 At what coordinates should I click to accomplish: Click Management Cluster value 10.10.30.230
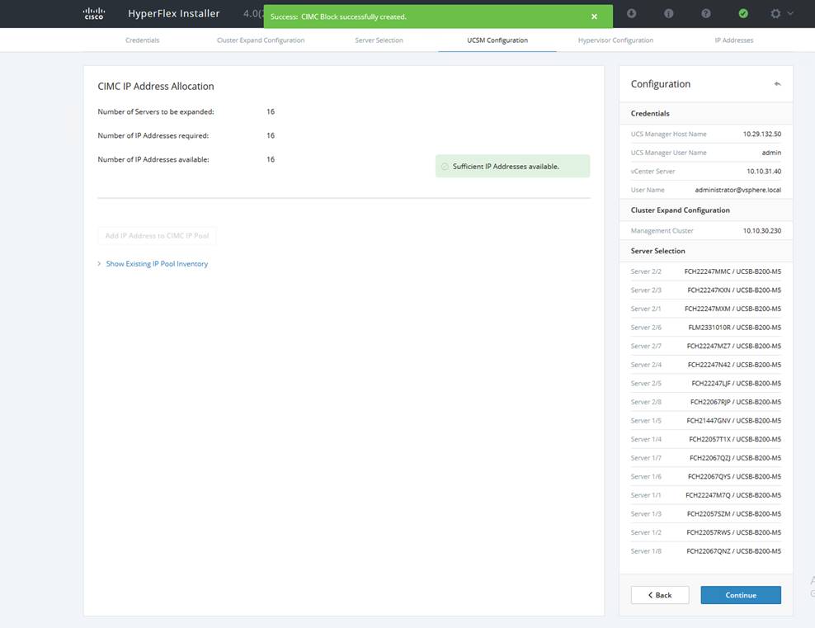[x=762, y=230]
